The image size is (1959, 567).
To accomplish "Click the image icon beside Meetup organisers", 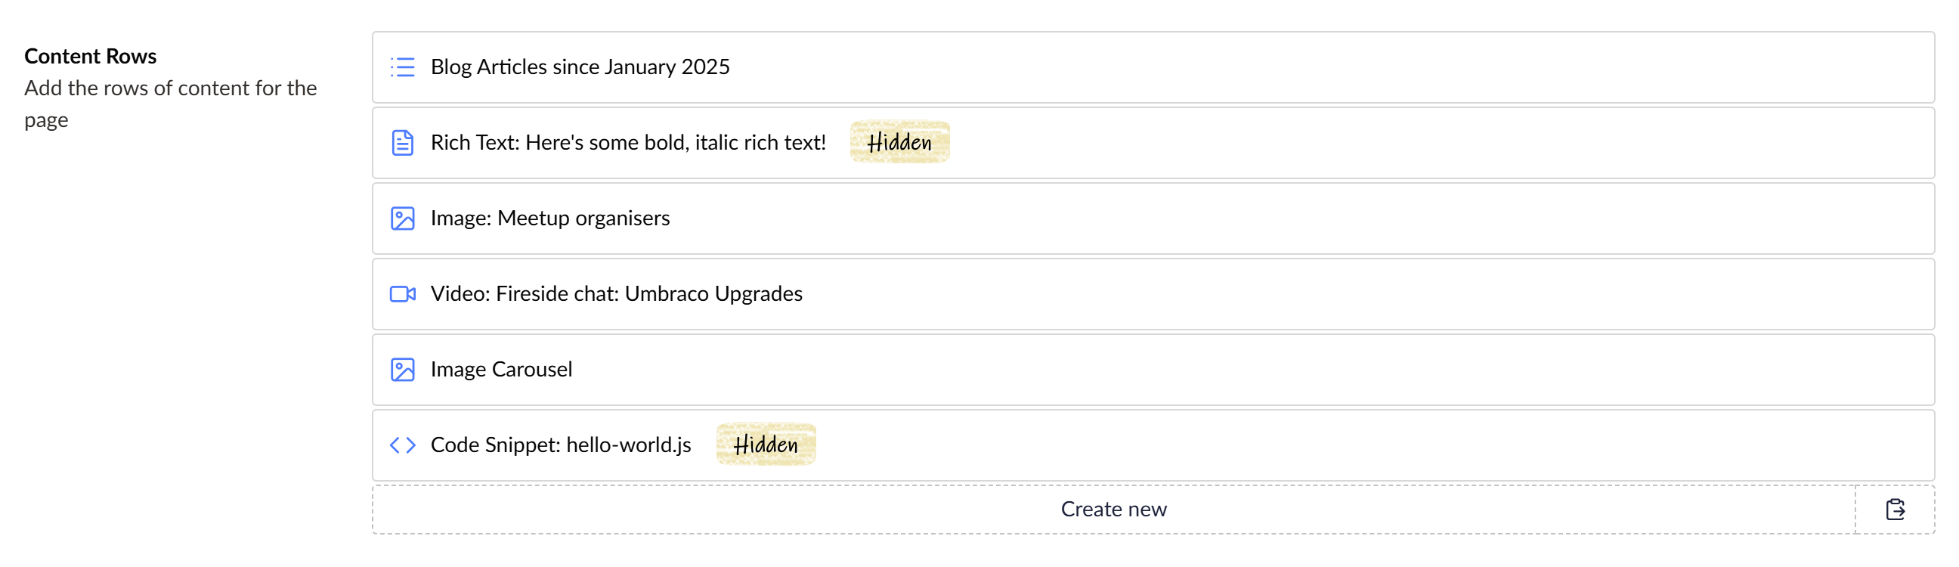I will (x=403, y=218).
